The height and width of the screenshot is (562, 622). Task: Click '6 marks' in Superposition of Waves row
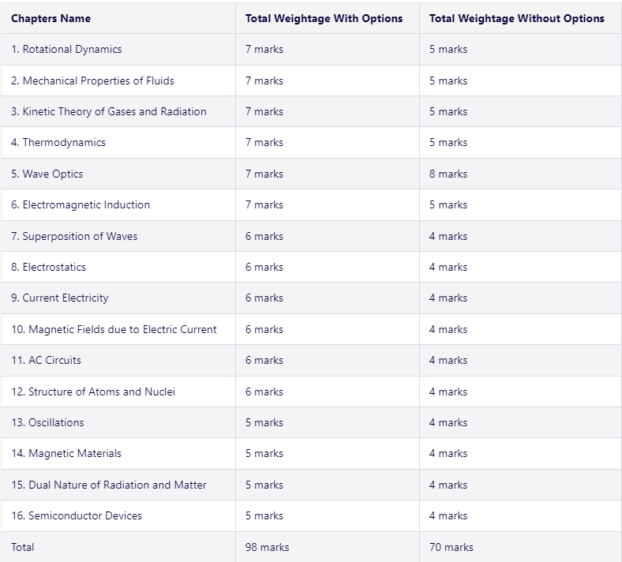pyautogui.click(x=264, y=236)
